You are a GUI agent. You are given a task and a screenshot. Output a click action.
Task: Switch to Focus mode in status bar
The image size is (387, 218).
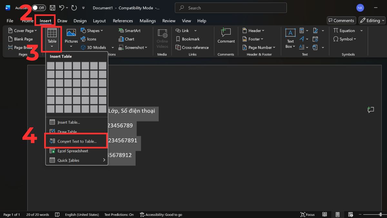pyautogui.click(x=307, y=214)
